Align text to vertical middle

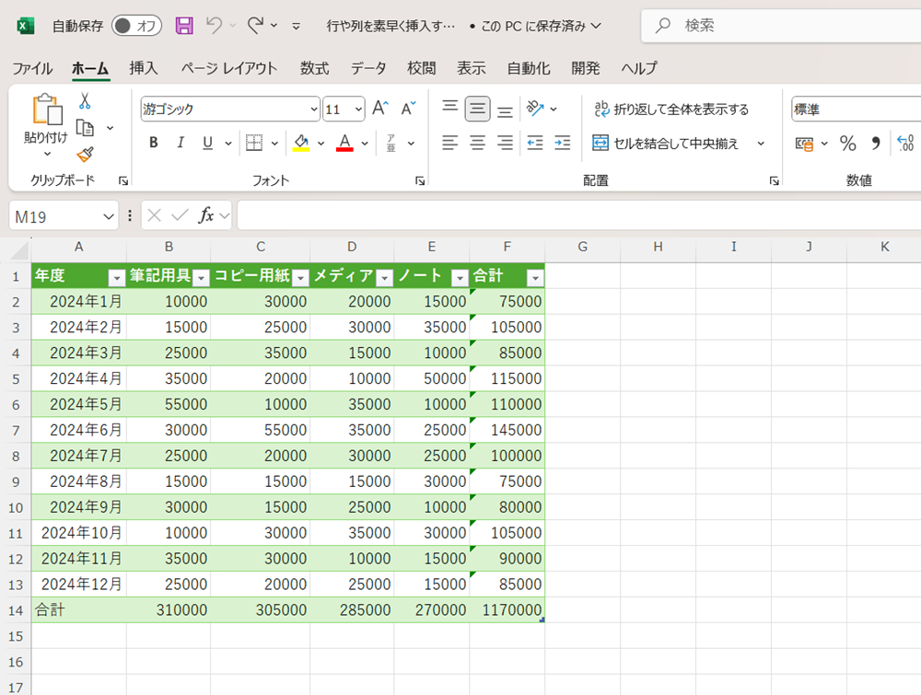pyautogui.click(x=477, y=109)
